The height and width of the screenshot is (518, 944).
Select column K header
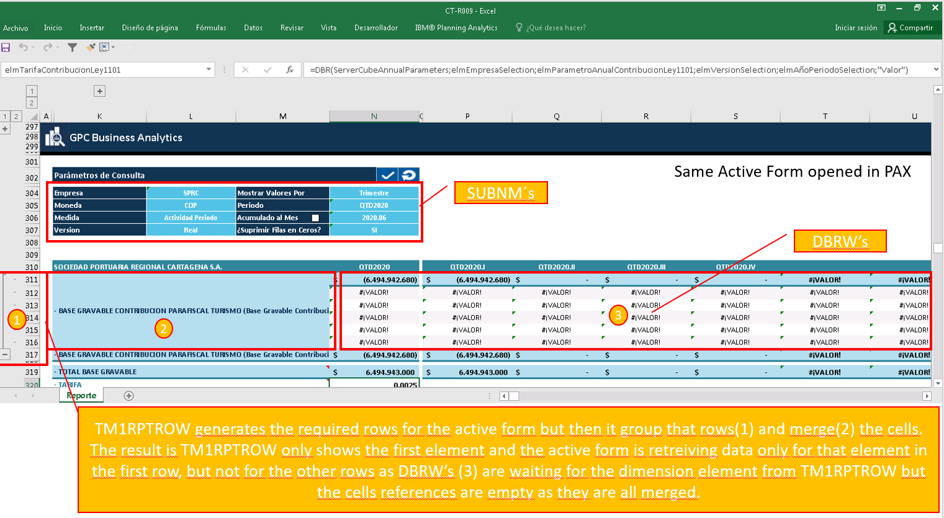click(x=99, y=116)
